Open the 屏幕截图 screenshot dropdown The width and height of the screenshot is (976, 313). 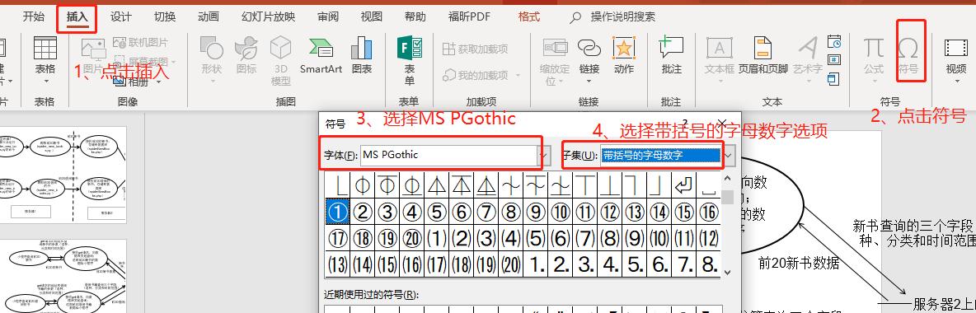174,63
